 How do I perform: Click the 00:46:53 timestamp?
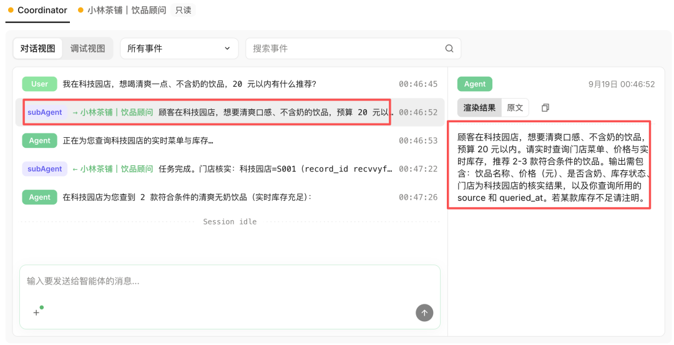(418, 141)
